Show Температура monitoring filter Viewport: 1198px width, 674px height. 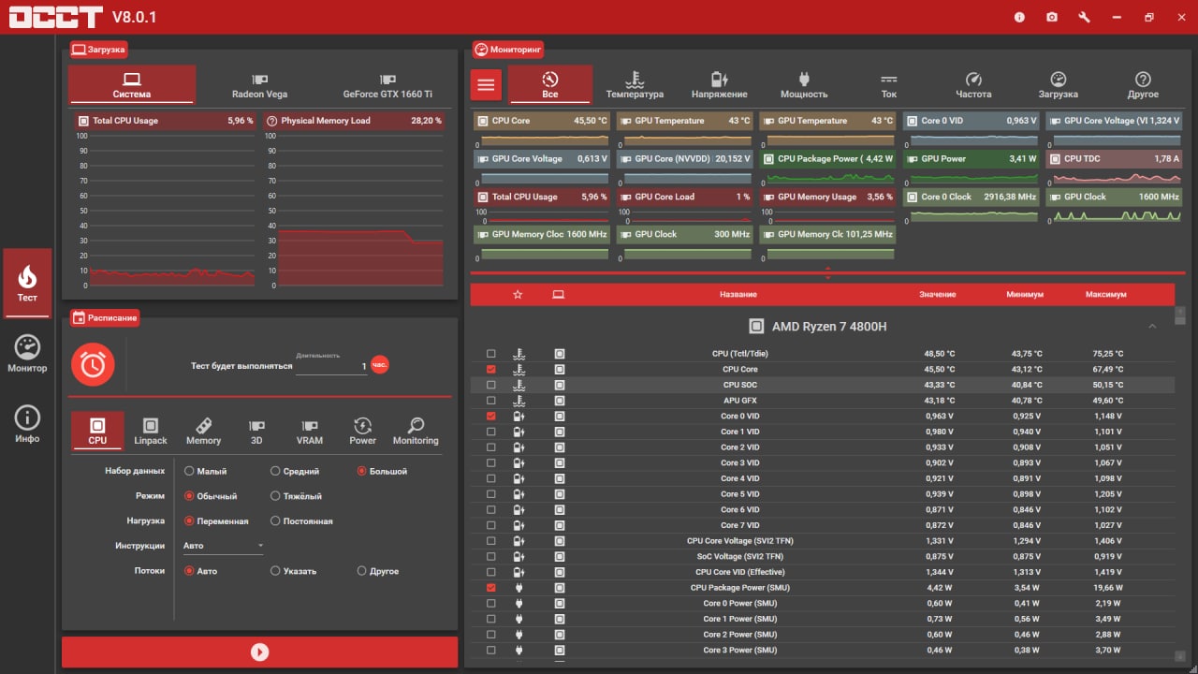635,85
